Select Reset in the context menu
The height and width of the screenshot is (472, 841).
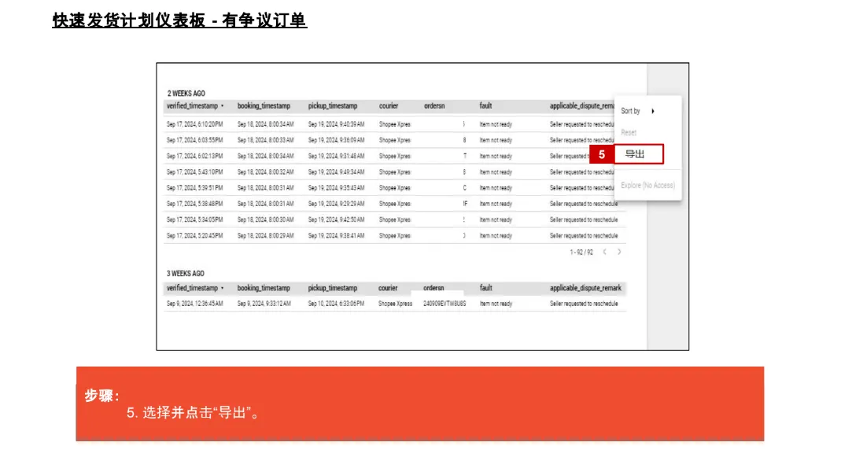[629, 132]
